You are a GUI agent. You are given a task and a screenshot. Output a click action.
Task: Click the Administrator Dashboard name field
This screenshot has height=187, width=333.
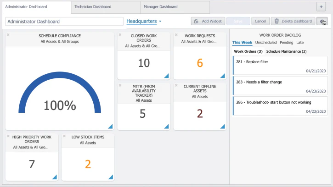(x=64, y=22)
